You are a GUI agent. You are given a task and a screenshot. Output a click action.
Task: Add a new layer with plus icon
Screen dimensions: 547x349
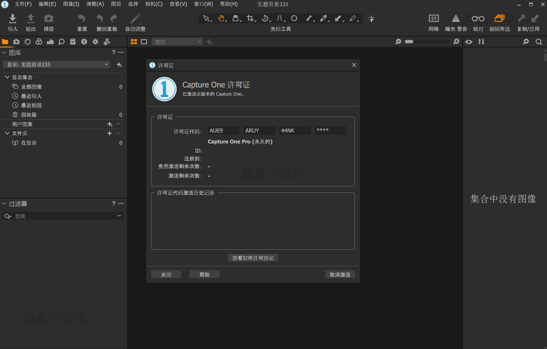pyautogui.click(x=209, y=42)
